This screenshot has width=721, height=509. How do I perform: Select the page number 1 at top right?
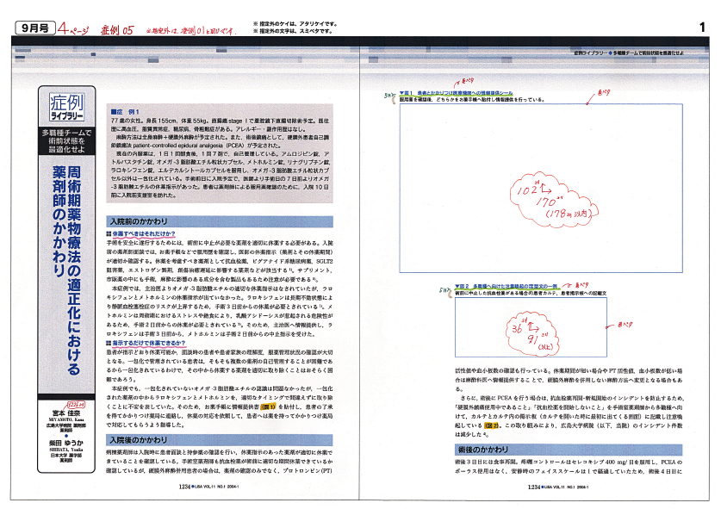tap(702, 28)
